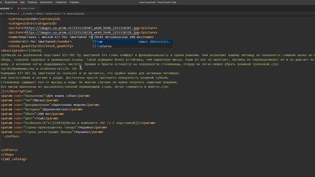
Task: Click the param Материал line
Action: pos(42,109)
